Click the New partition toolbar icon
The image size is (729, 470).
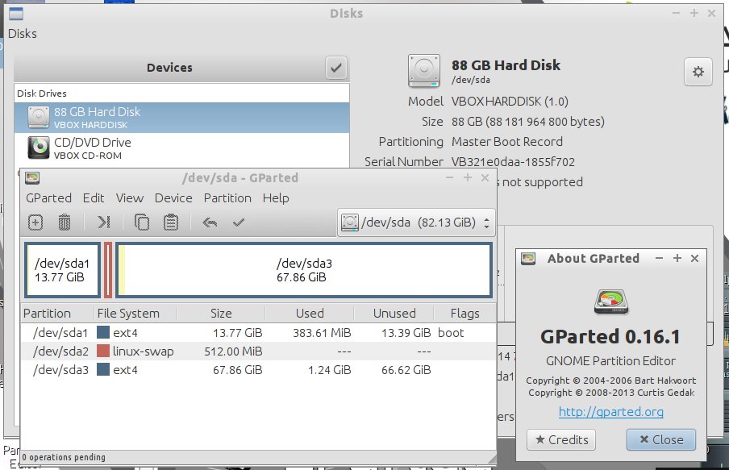tap(35, 223)
